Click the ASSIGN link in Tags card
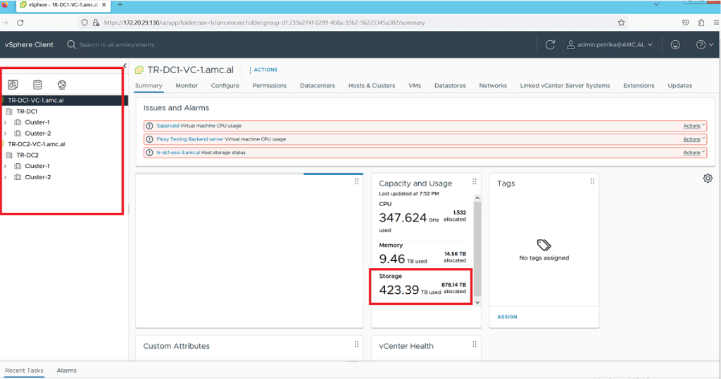Image resolution: width=721 pixels, height=379 pixels. tap(507, 316)
